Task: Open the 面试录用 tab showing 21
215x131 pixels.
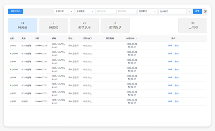Action: point(84,25)
